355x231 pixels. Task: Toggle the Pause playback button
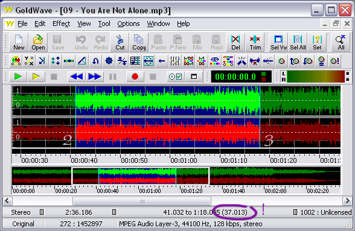tap(113, 77)
